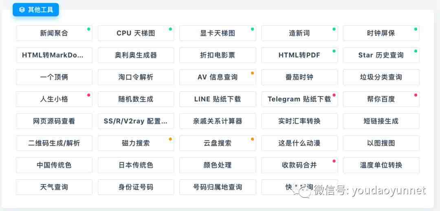This screenshot has width=440, height=211.
Task: Open the 二维码生成/解析 tool
Action: tap(54, 143)
